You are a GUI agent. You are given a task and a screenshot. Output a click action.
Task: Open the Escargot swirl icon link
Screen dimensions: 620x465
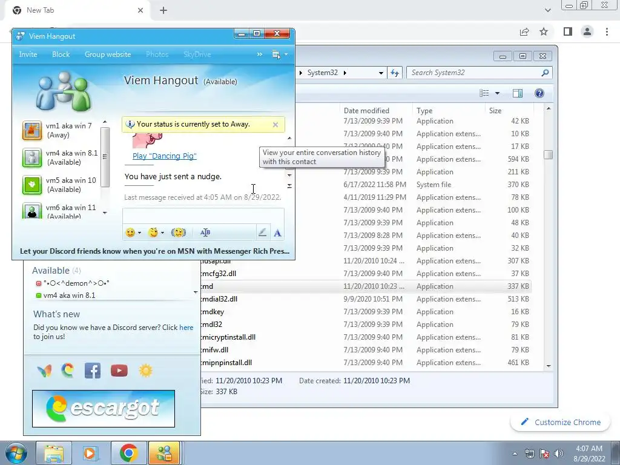68,371
